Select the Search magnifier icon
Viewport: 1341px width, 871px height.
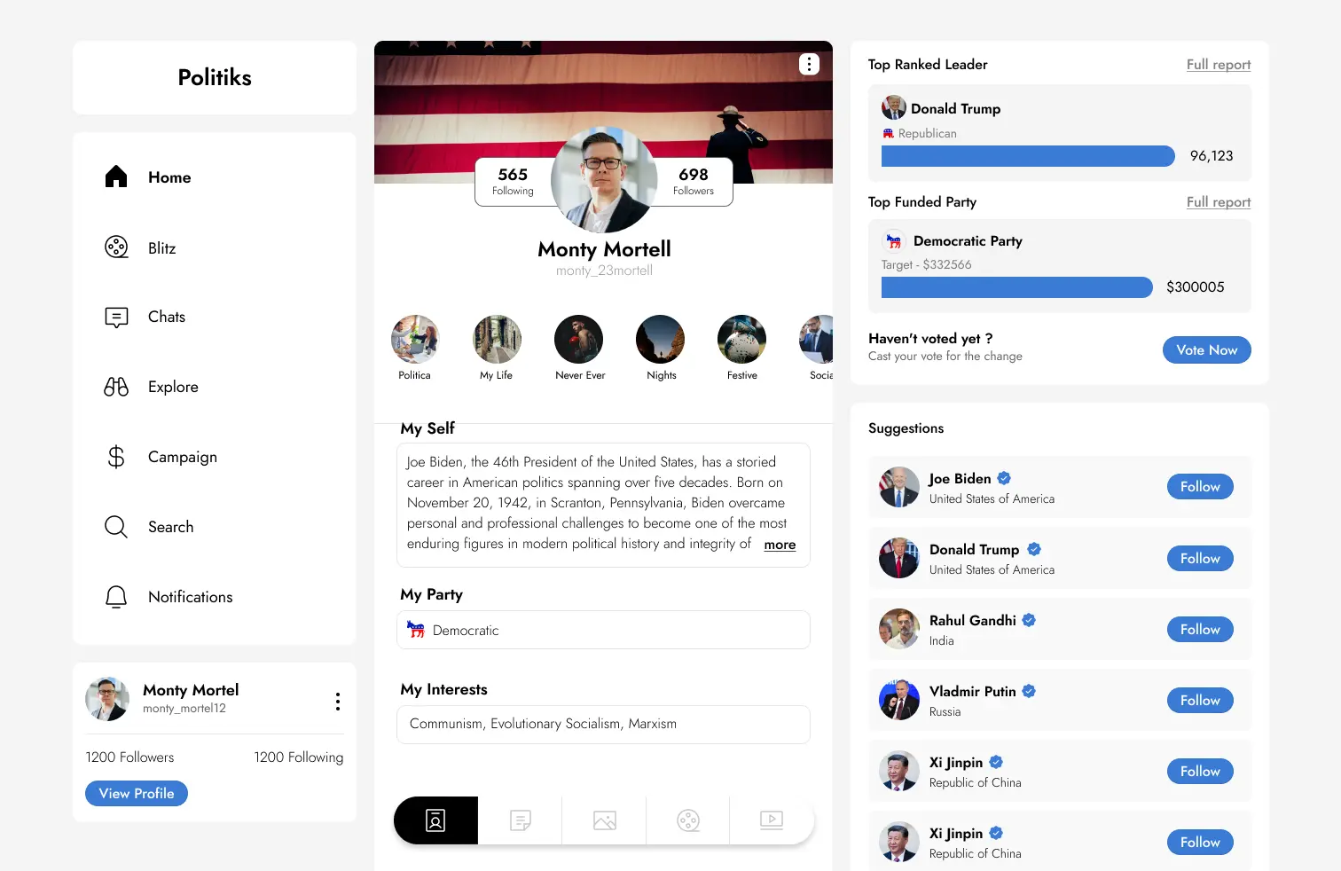click(x=116, y=526)
